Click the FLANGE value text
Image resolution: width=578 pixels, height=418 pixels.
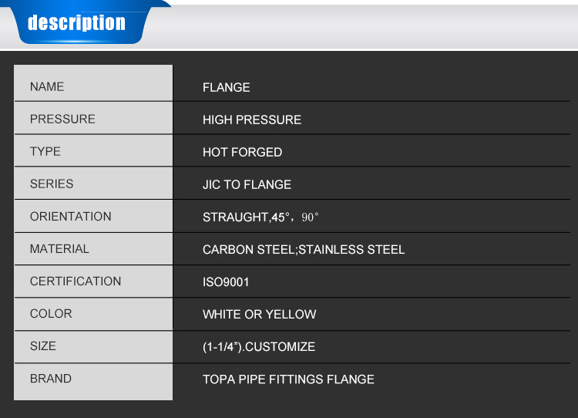point(226,87)
